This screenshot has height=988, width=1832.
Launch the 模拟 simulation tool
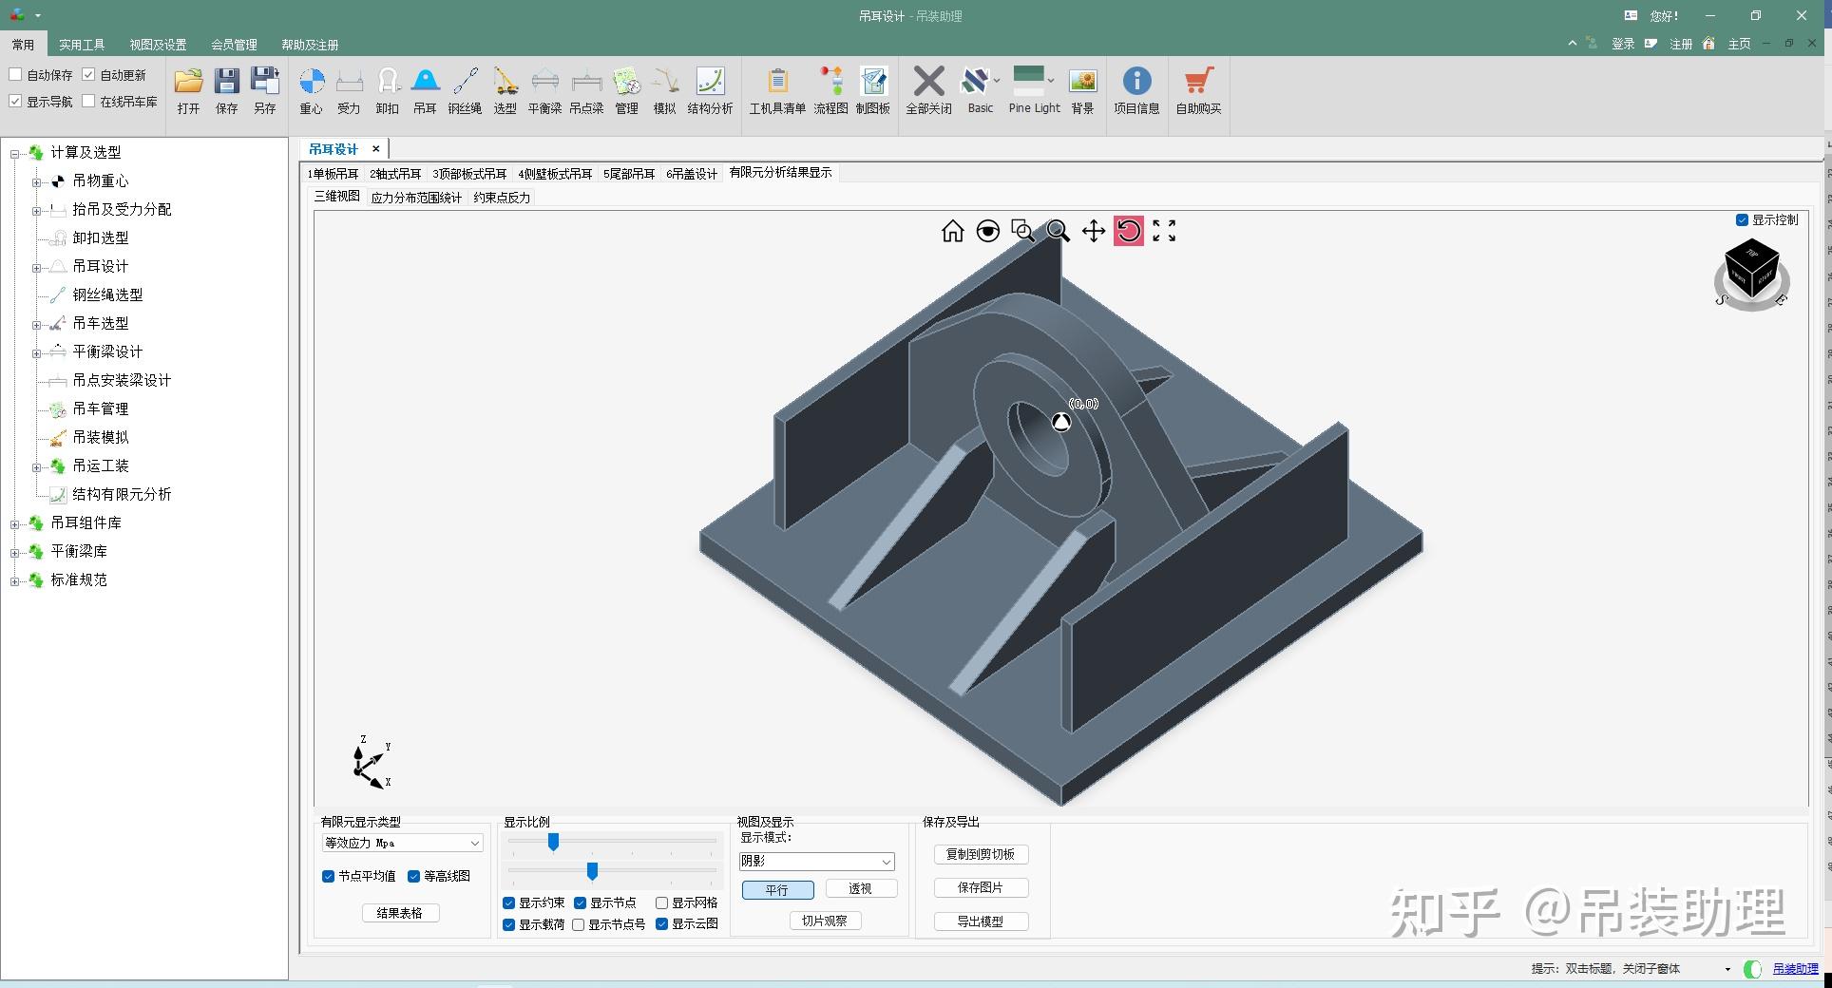(x=664, y=91)
